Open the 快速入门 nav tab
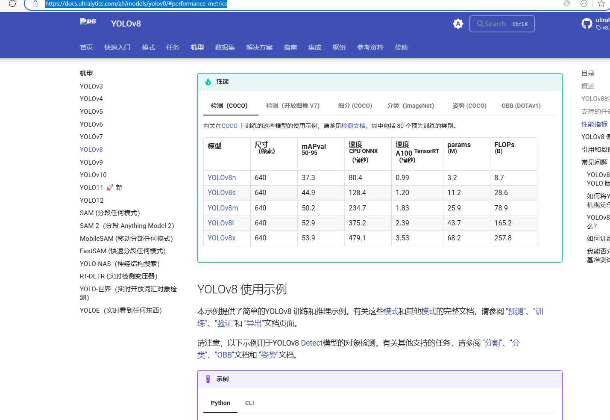The image size is (610, 420). [x=117, y=47]
